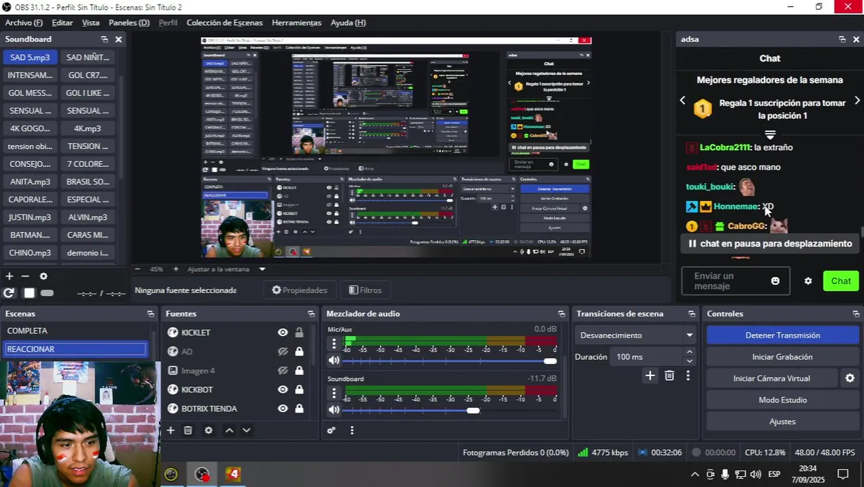Send message with green Chat button
This screenshot has width=864, height=487.
click(x=841, y=281)
